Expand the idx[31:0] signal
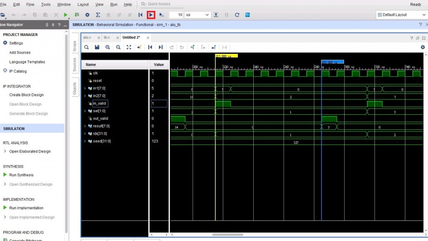Viewport: 428px width, 241px height. coord(85,134)
